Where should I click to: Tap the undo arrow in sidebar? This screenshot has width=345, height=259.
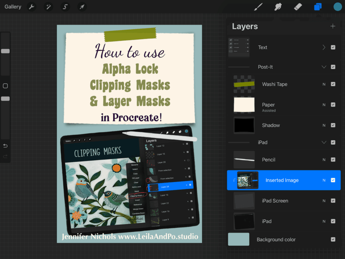coord(5,146)
